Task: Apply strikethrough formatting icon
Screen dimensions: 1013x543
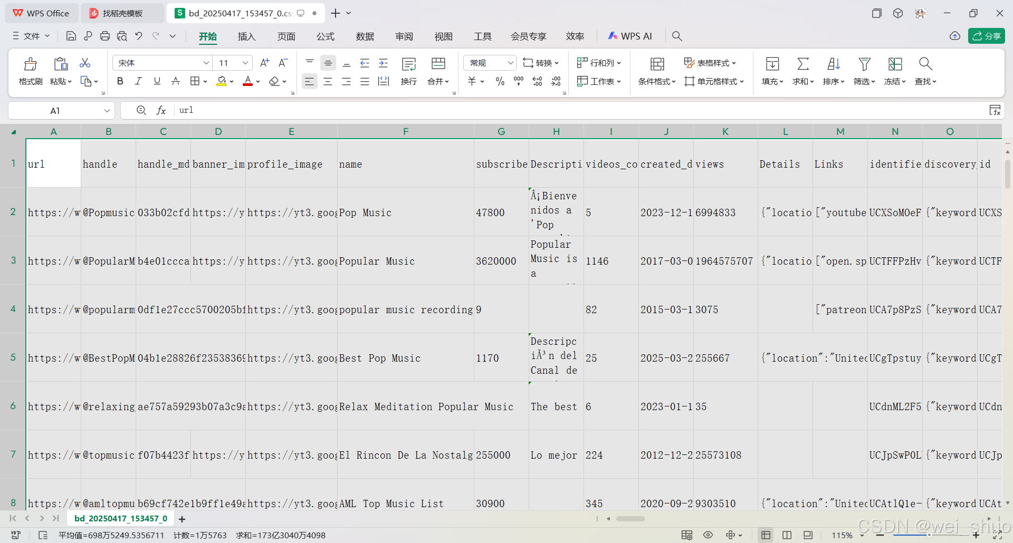Action: [x=176, y=81]
